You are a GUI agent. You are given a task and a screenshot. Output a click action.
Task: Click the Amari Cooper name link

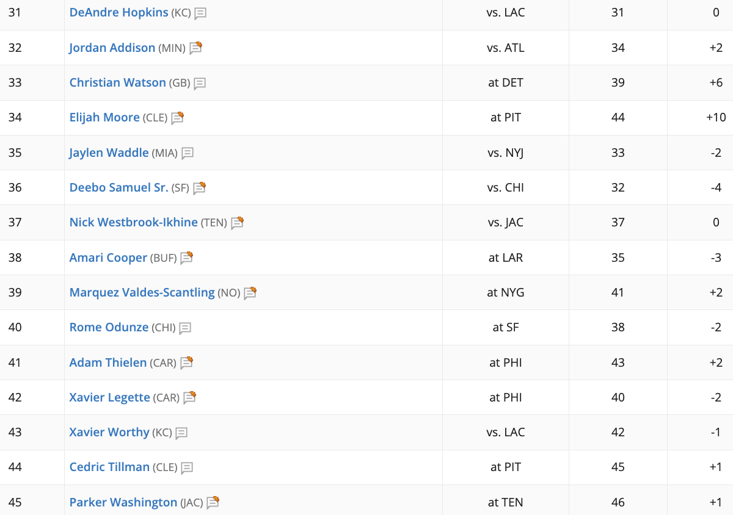(108, 257)
